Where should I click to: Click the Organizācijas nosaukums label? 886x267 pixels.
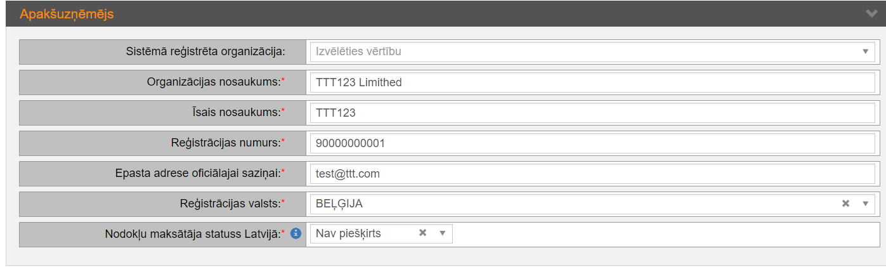point(214,82)
